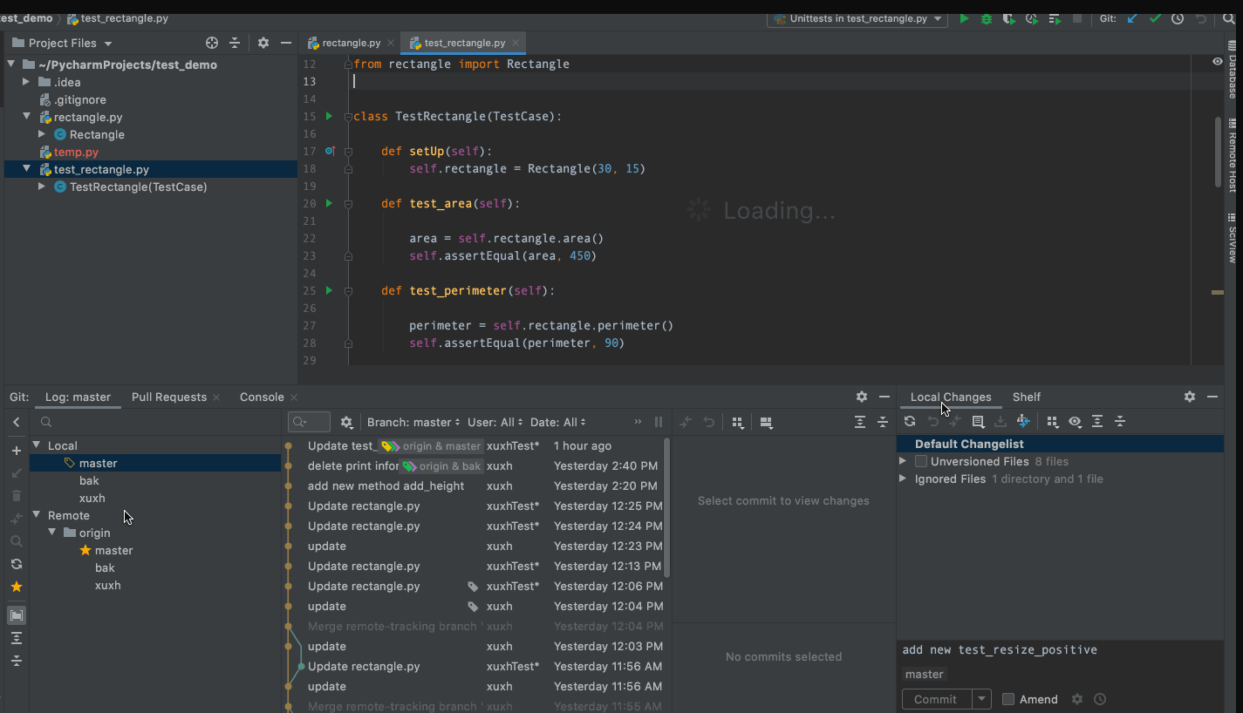Image resolution: width=1243 pixels, height=713 pixels.
Task: Hide the branches pane with left chevron
Action: coord(17,422)
